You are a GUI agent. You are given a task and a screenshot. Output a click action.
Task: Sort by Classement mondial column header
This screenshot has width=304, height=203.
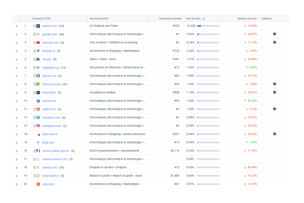pyautogui.click(x=170, y=19)
